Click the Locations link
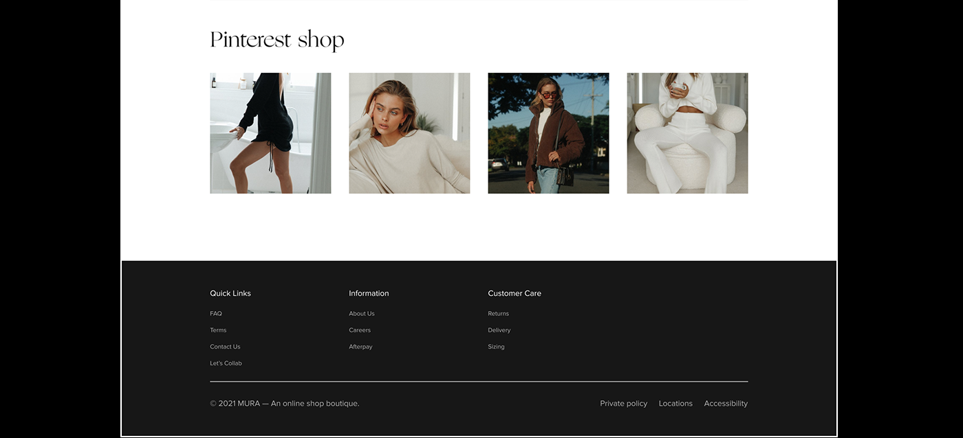This screenshot has height=438, width=963. point(675,403)
